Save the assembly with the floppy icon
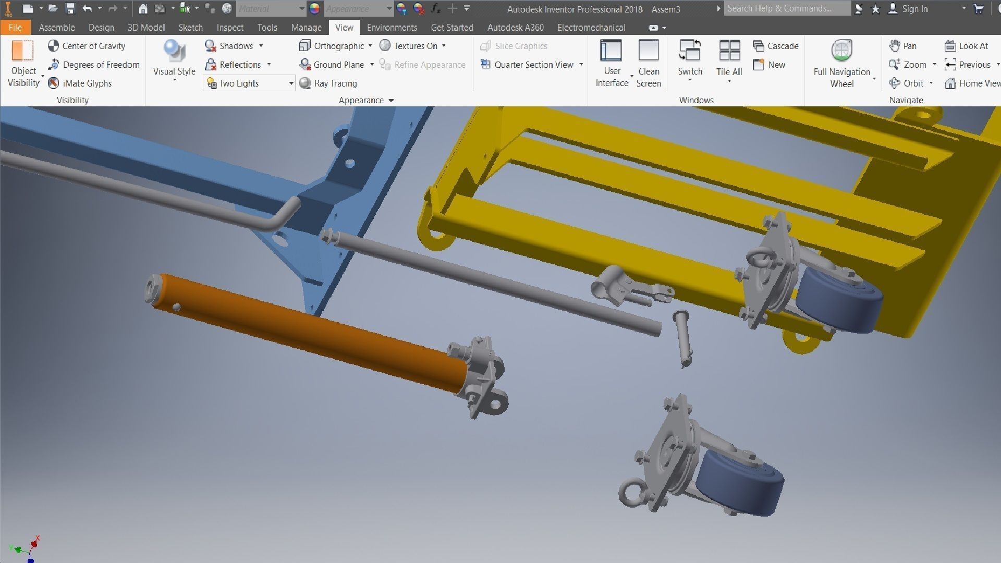1001x563 pixels. coord(70,8)
